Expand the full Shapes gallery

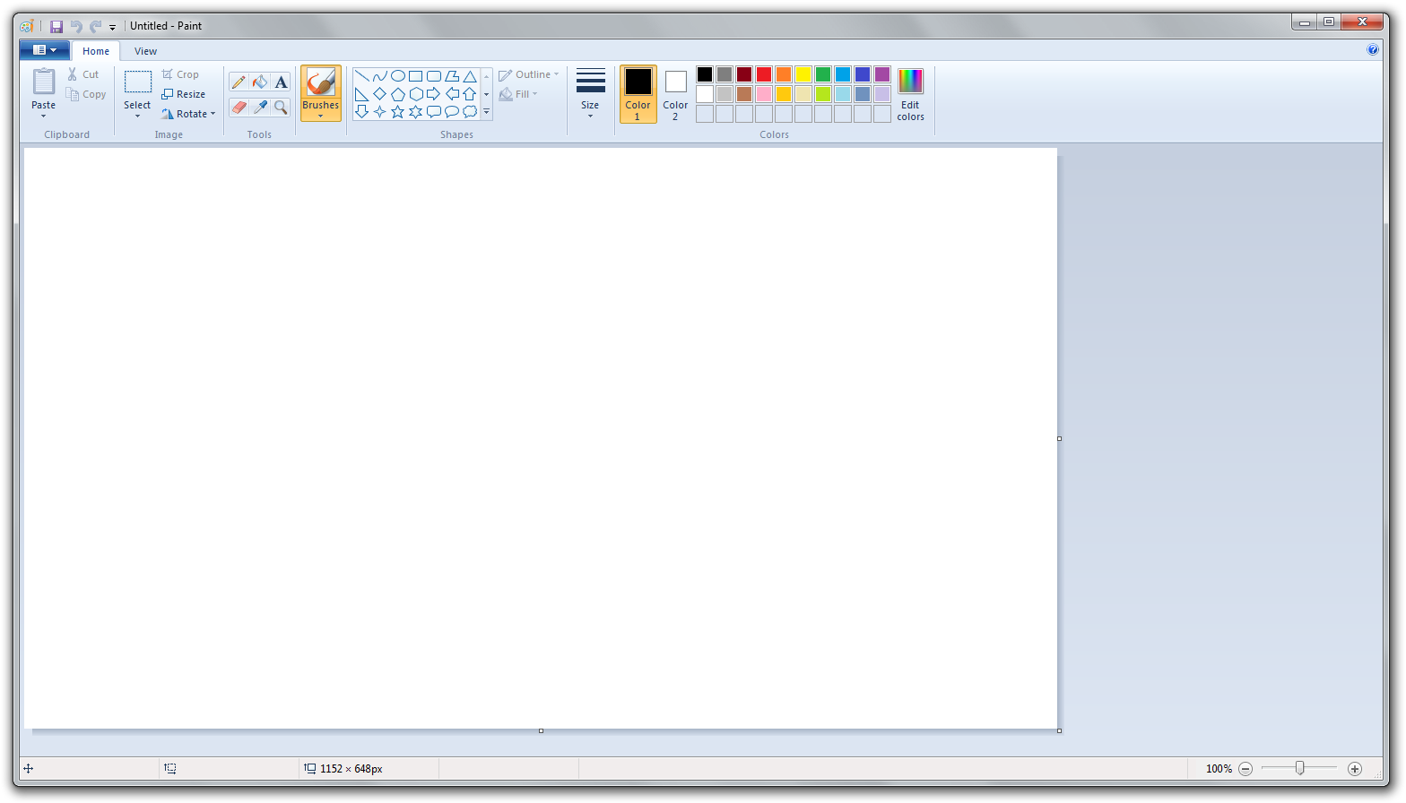[487, 112]
